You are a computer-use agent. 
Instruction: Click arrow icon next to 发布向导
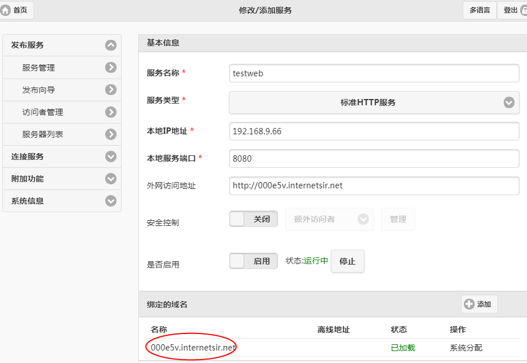[x=111, y=90]
